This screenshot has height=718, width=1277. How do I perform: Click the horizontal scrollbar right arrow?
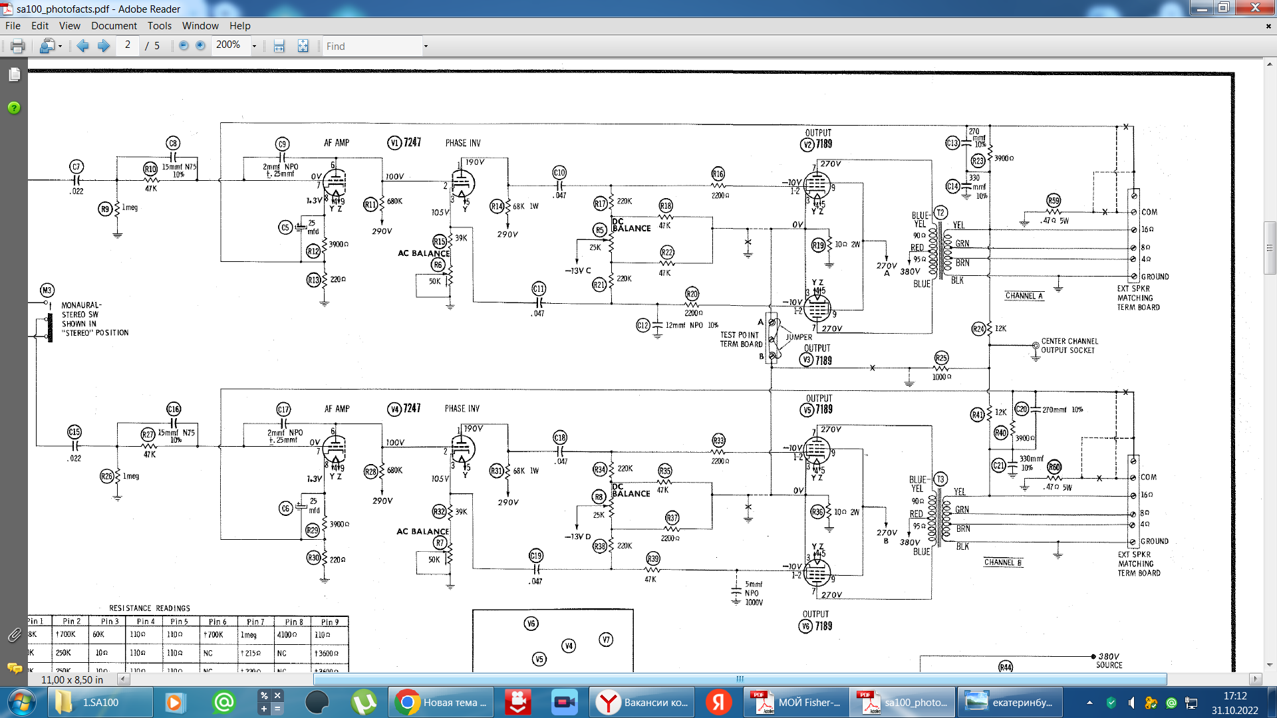click(1255, 679)
